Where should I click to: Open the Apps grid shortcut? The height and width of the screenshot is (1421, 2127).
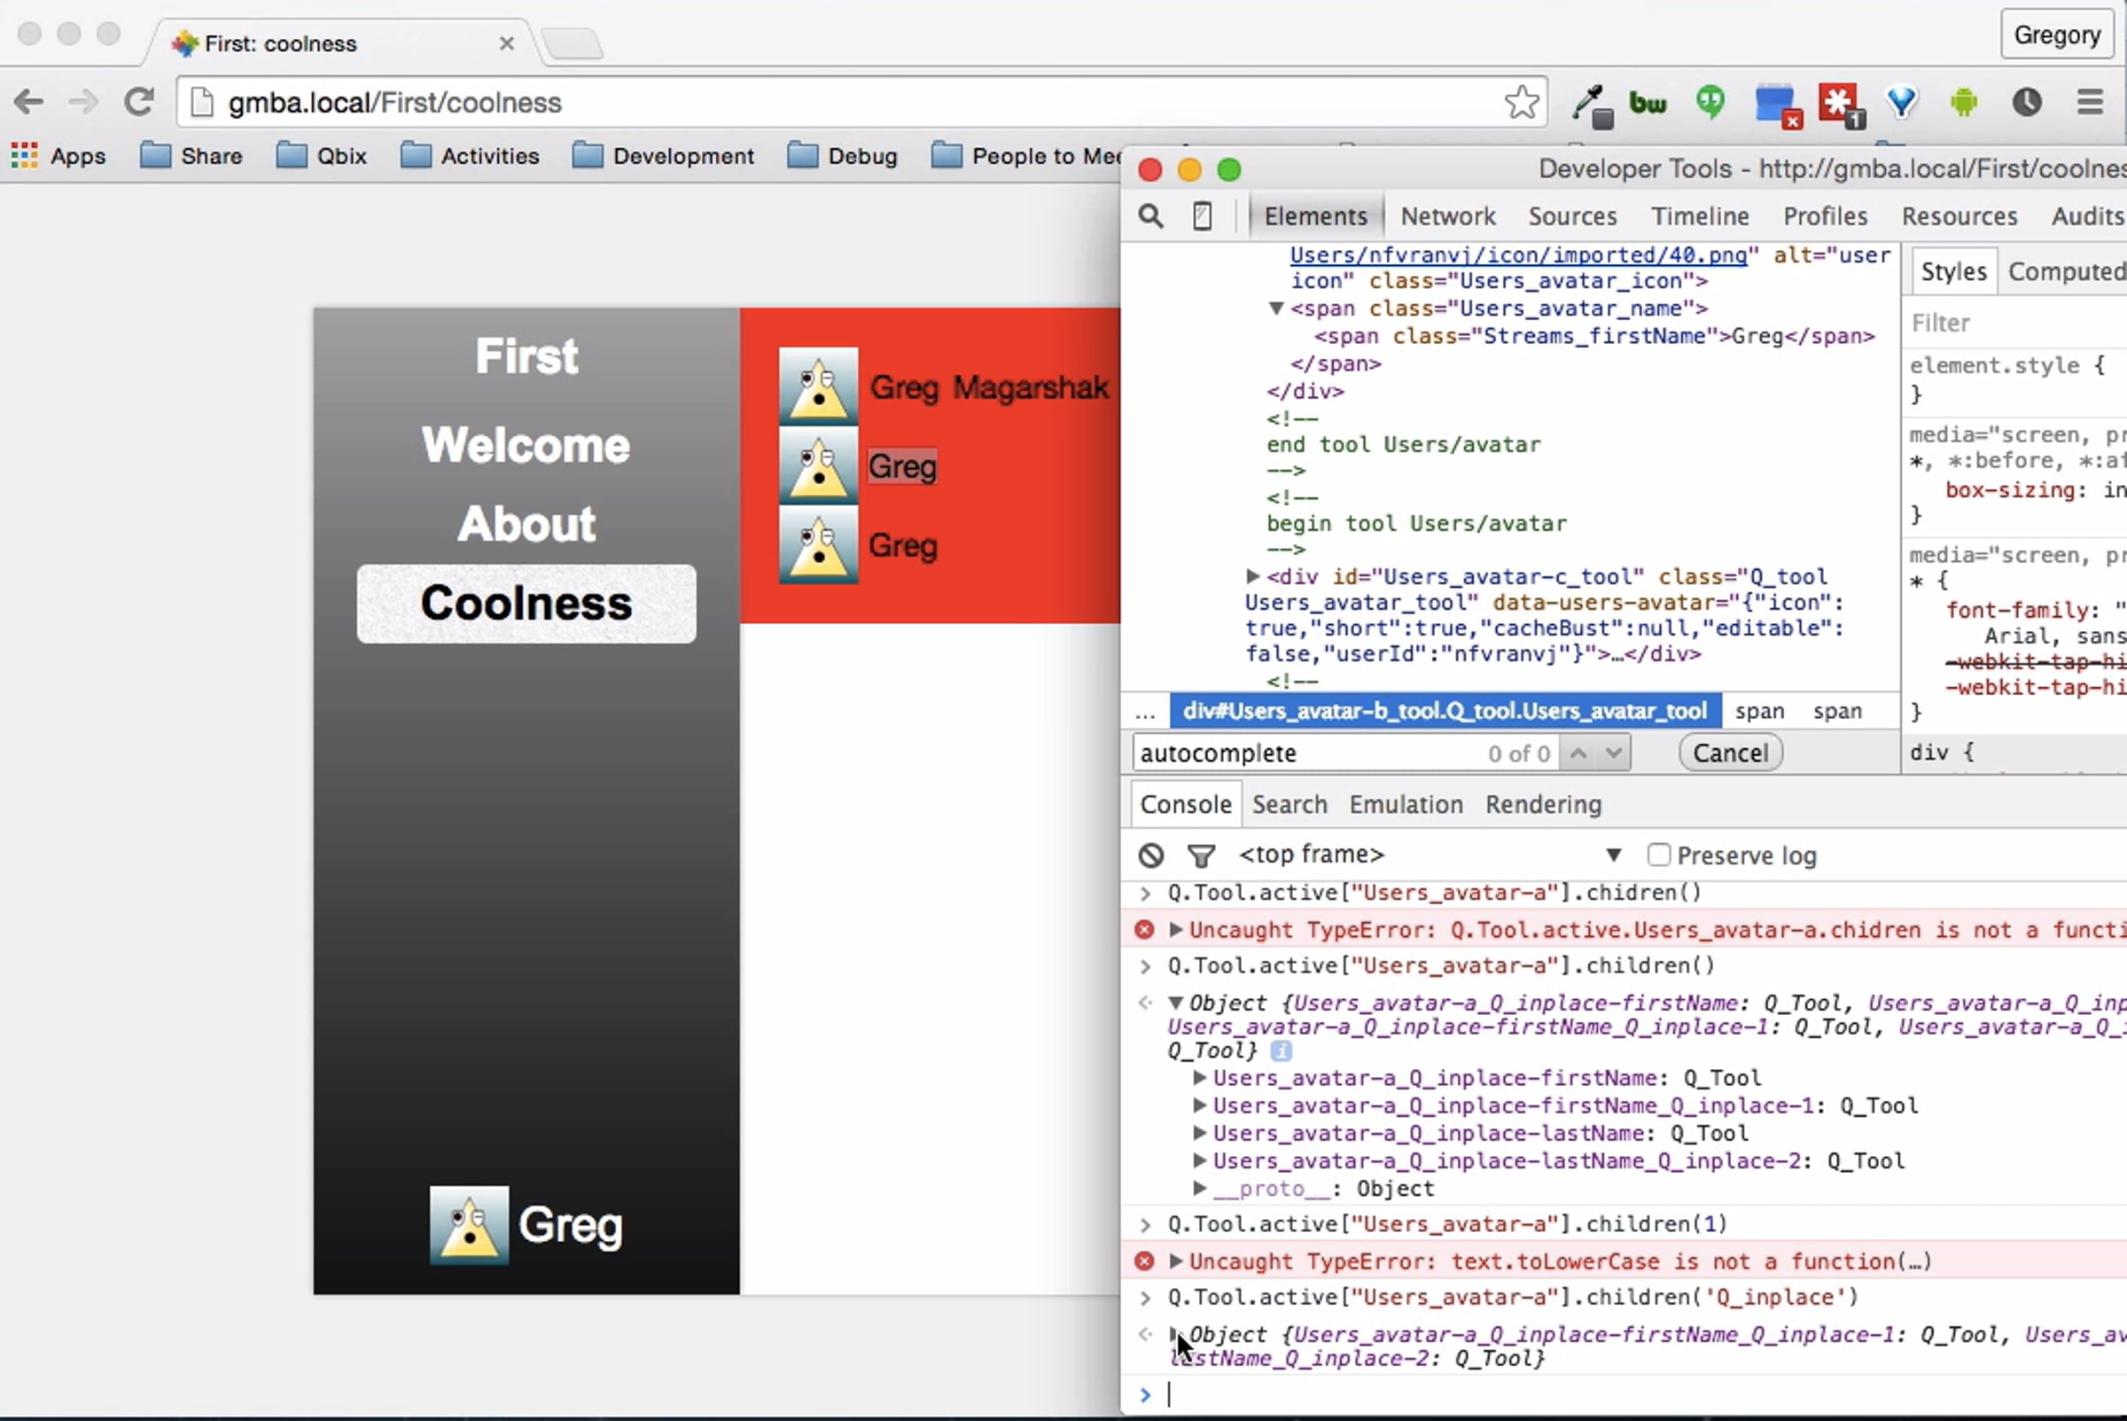point(59,156)
